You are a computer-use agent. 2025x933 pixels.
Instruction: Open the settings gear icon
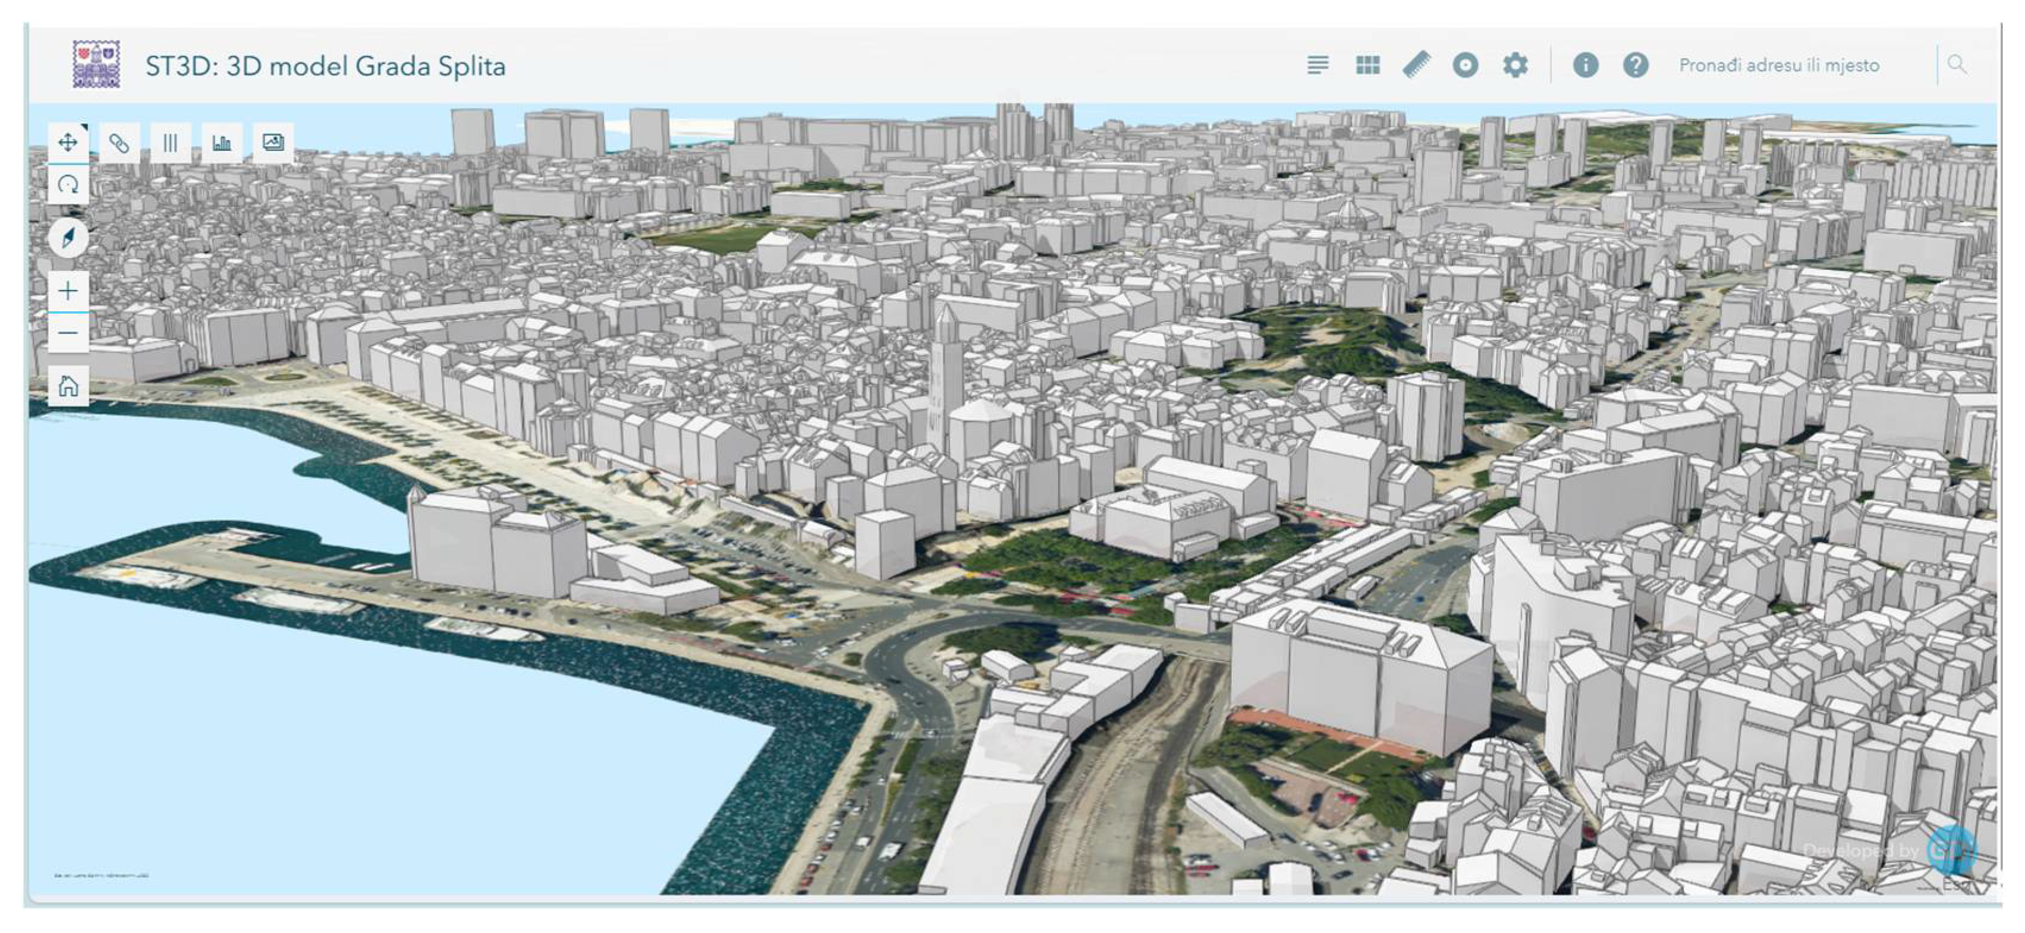1515,65
